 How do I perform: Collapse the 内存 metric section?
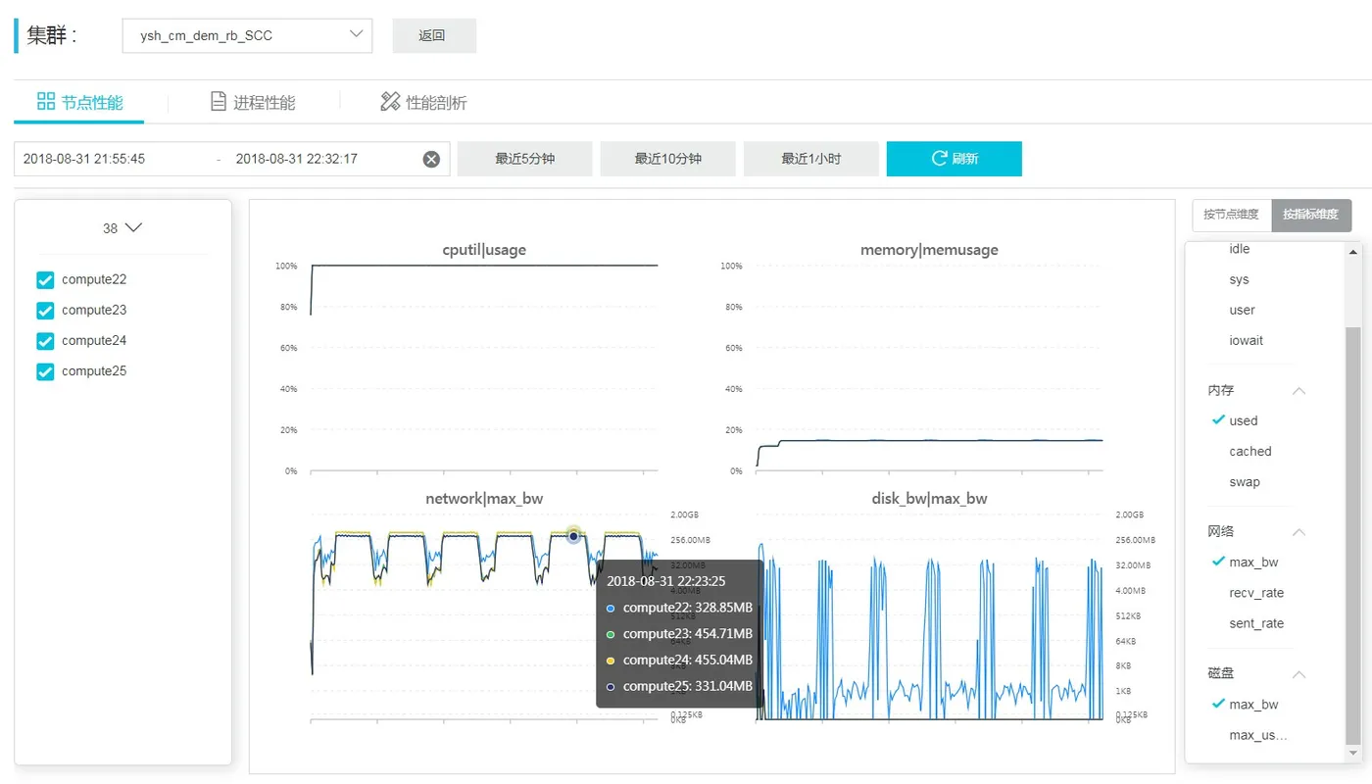point(1298,391)
